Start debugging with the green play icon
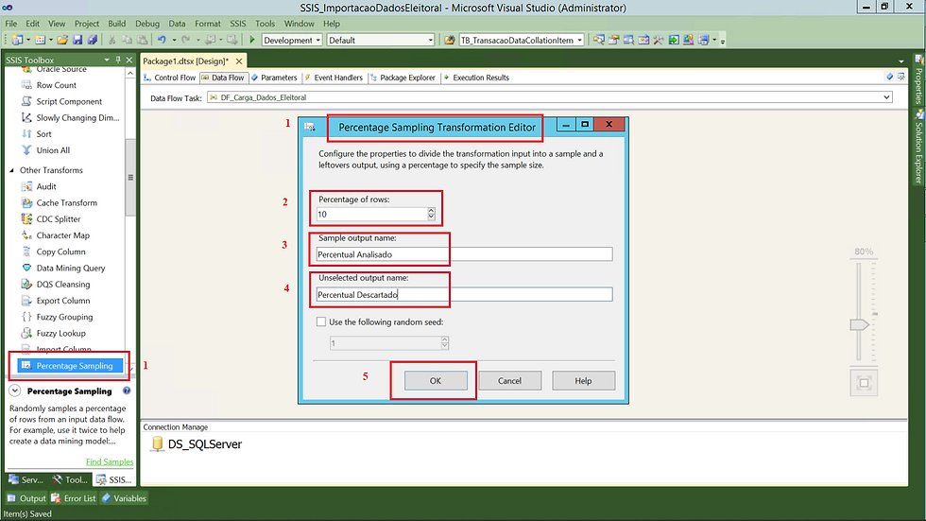The width and height of the screenshot is (926, 521). 252,40
